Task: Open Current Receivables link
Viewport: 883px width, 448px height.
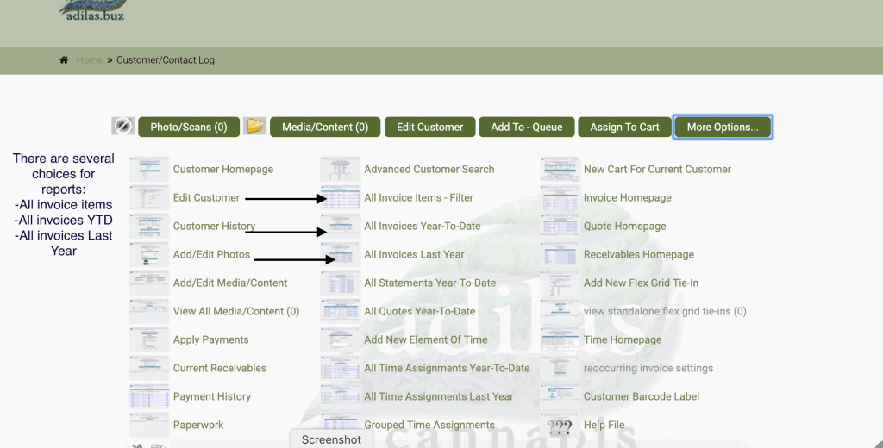Action: [x=220, y=368]
